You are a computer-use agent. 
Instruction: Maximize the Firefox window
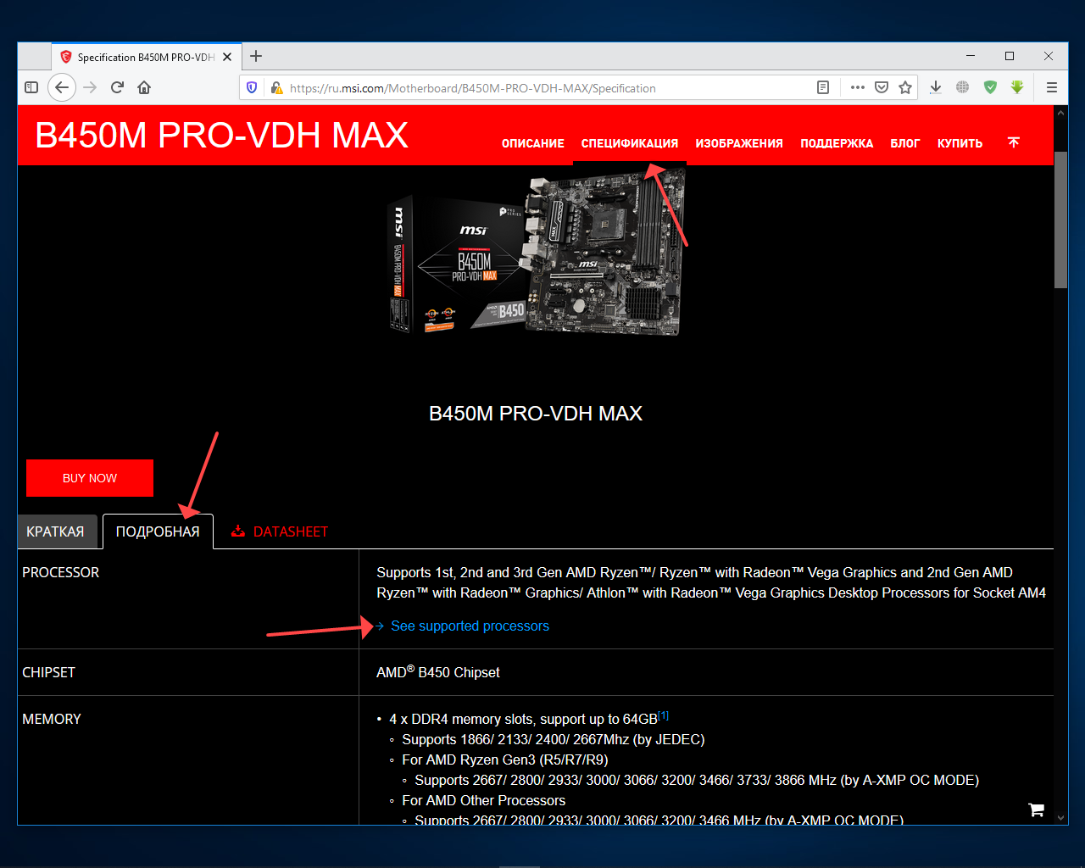coord(1010,56)
